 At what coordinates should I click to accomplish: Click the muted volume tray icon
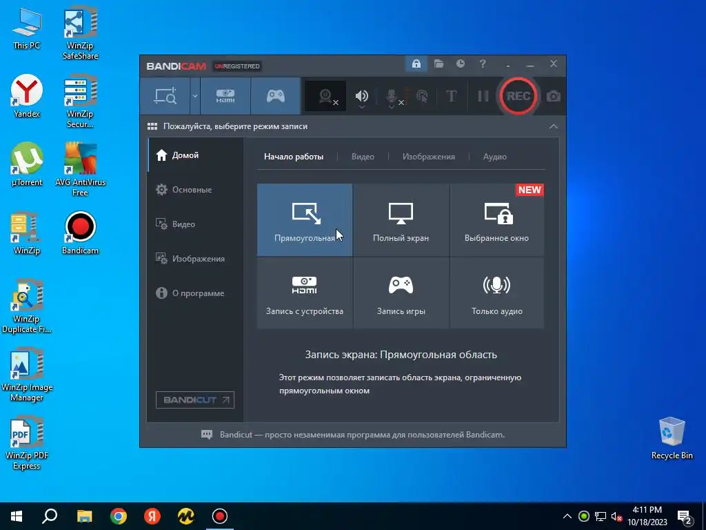point(616,516)
